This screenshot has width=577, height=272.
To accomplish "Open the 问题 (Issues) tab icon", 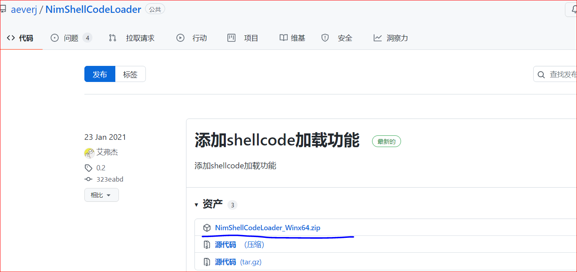I will 54,38.
